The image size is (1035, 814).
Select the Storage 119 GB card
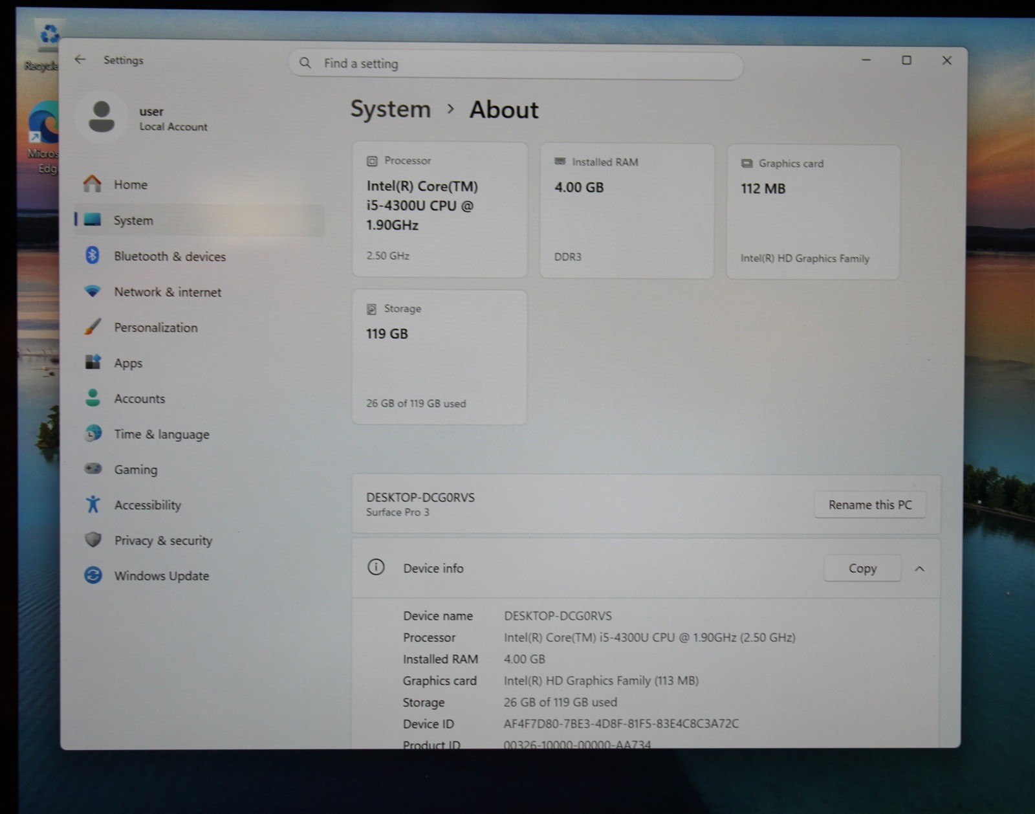(440, 357)
